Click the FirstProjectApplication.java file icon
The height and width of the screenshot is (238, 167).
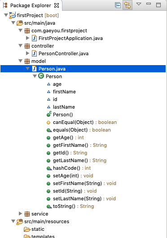pyautogui.click(x=34, y=38)
